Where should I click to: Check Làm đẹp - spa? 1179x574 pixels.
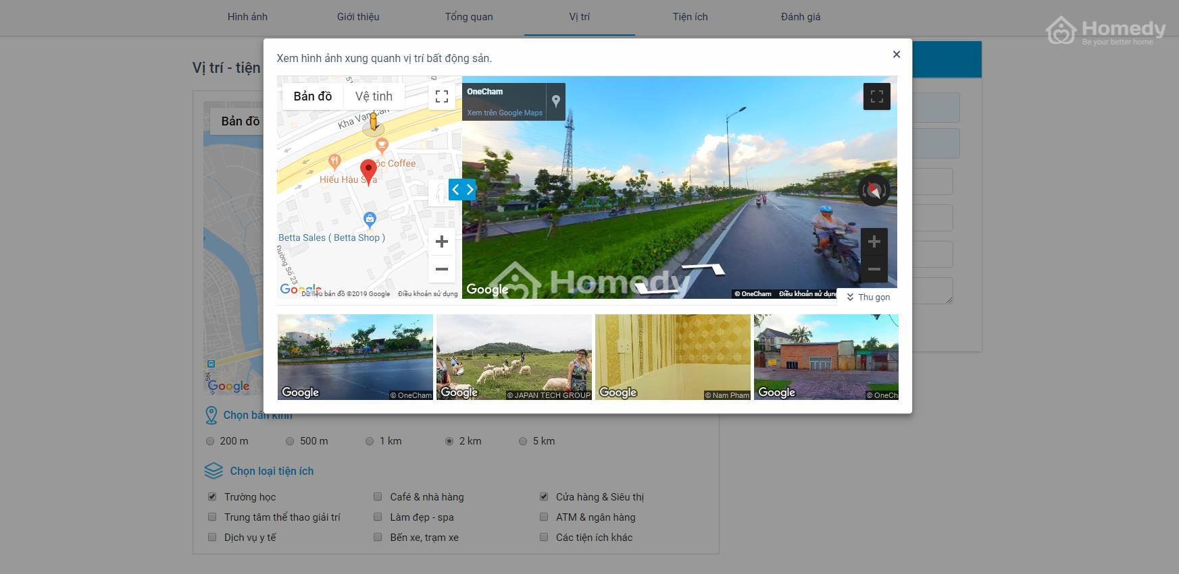pyautogui.click(x=378, y=517)
